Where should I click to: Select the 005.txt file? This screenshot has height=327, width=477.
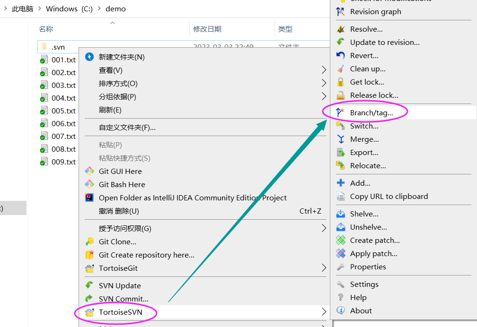pos(63,111)
